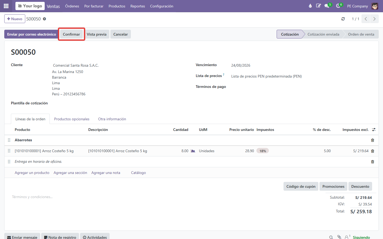Open the forecast chart icon beside quantity
The height and width of the screenshot is (239, 383).
[x=193, y=151]
